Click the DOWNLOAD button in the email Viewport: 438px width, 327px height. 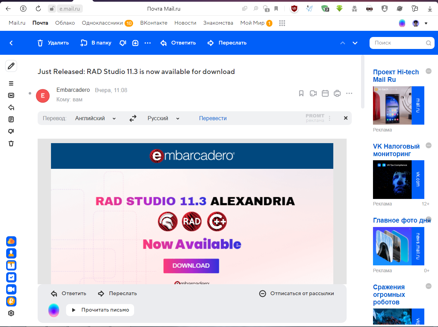(191, 266)
